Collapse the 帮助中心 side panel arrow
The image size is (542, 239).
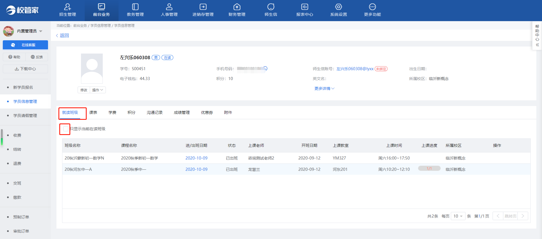point(537,45)
